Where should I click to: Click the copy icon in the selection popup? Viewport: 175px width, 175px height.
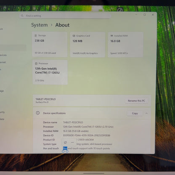point(65,143)
